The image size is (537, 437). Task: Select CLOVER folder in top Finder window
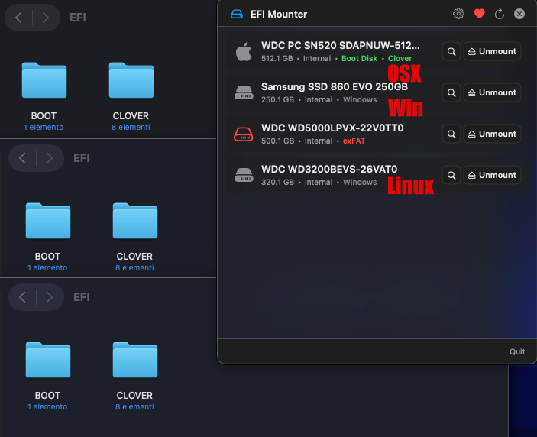pos(131,80)
